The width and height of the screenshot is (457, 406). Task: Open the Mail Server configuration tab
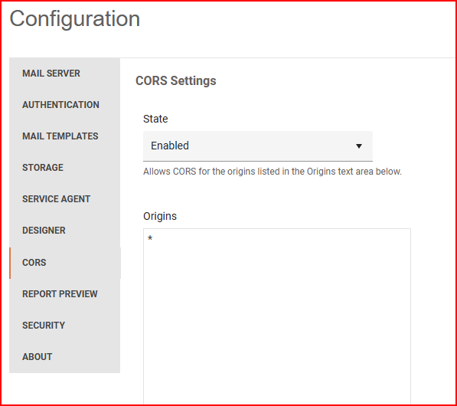[x=65, y=74]
